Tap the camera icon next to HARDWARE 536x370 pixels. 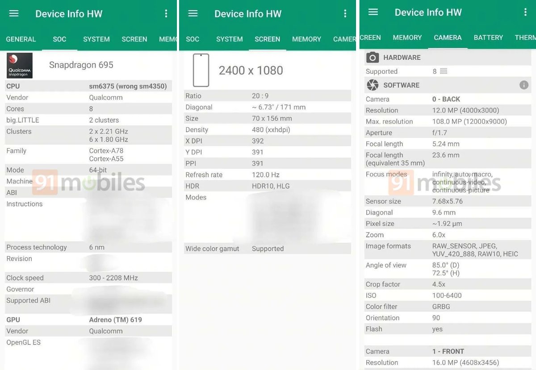tap(373, 57)
